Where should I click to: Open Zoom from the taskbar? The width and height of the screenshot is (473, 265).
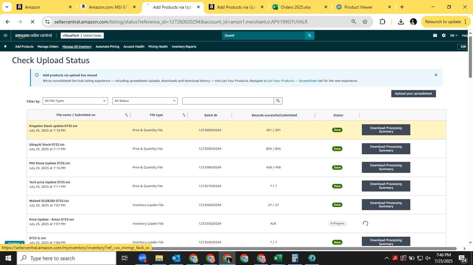[x=142, y=258]
